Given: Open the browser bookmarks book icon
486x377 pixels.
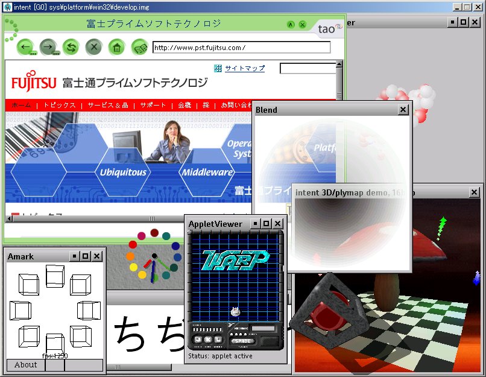Looking at the screenshot, I should tap(140, 48).
